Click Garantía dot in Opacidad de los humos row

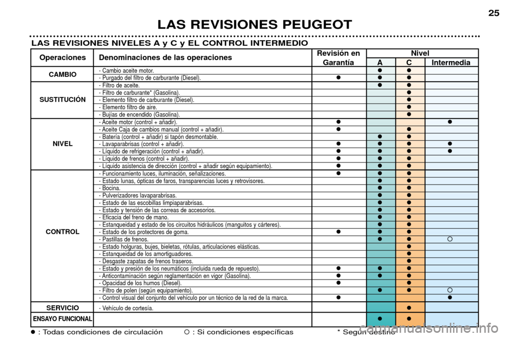coord(339,283)
